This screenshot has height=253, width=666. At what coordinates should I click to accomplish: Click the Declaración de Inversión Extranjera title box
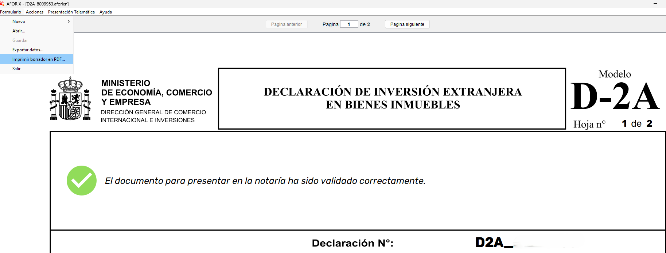pos(392,98)
